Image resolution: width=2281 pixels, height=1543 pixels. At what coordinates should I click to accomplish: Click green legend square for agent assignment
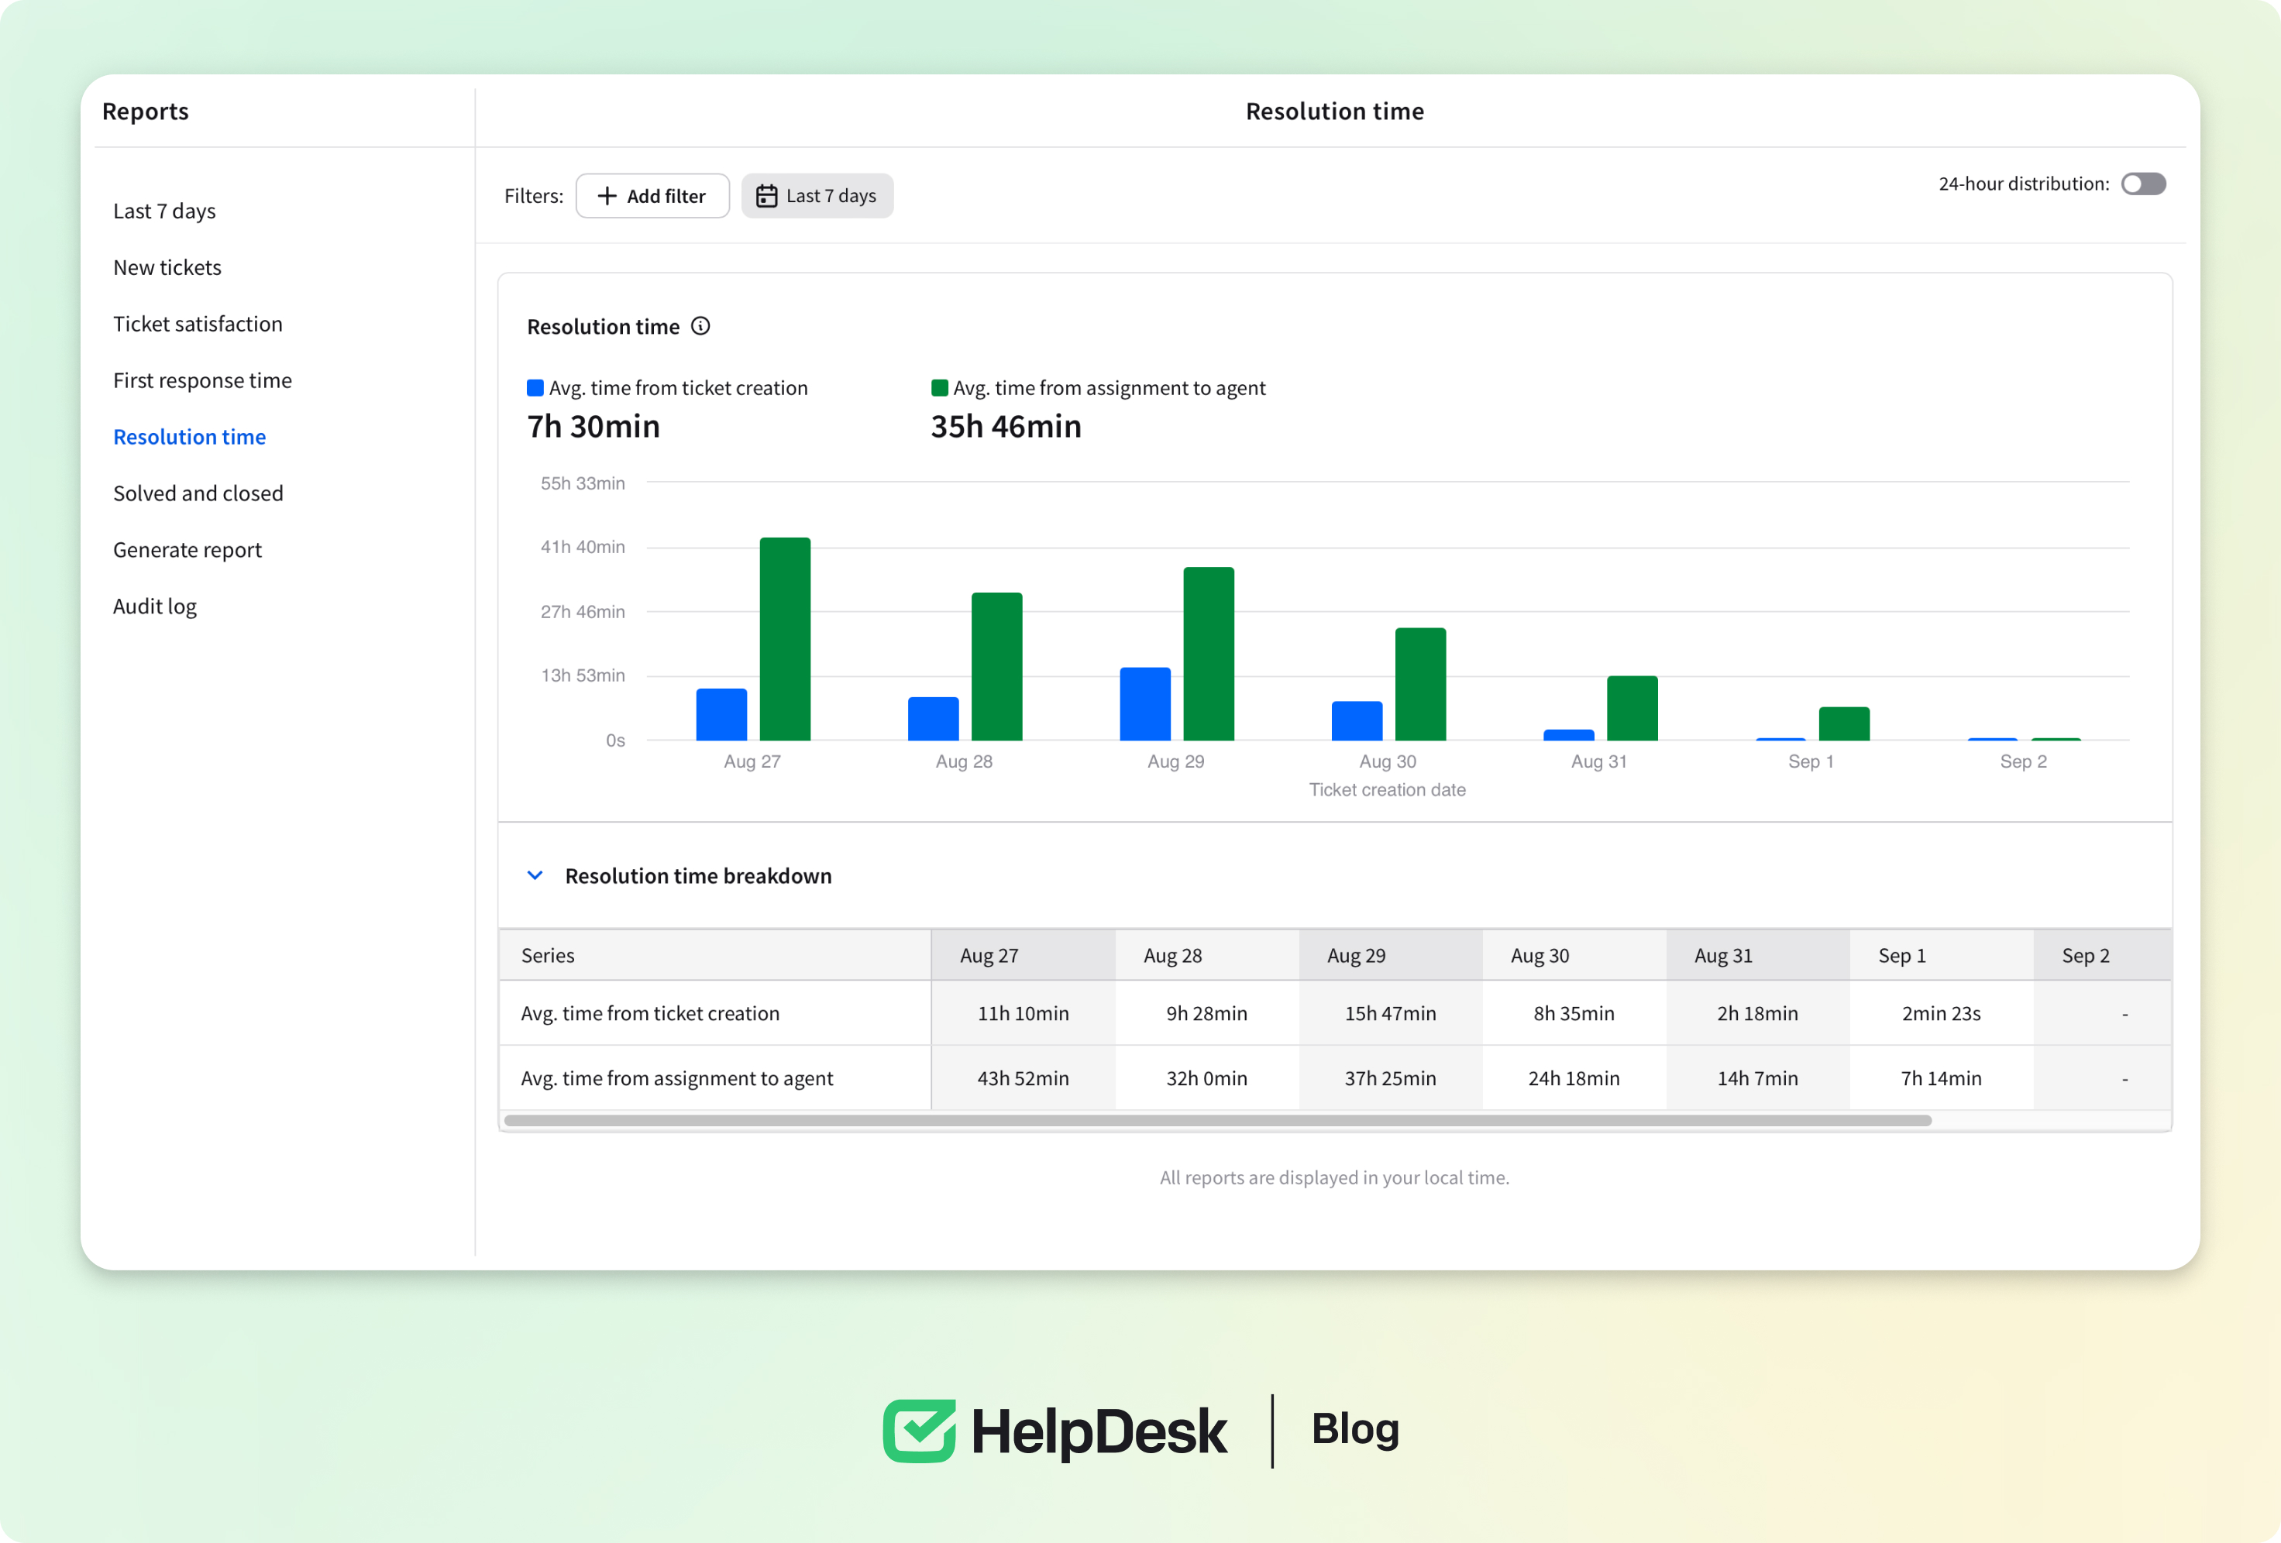pos(939,388)
